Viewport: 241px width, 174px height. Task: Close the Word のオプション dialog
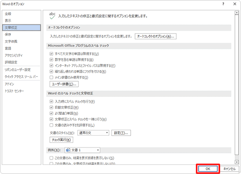(x=235, y=4)
